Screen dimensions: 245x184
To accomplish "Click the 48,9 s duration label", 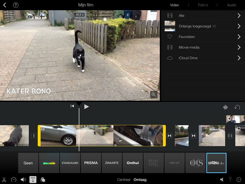I will point(80,15).
